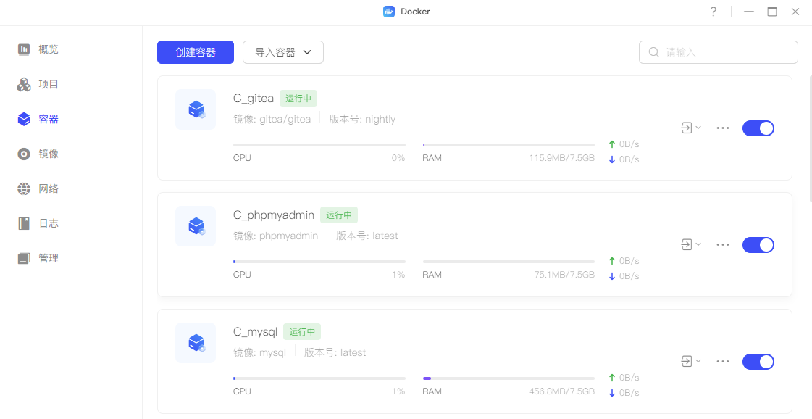Toggle the C_gitea container switch off
The height and width of the screenshot is (419, 812).
click(758, 128)
